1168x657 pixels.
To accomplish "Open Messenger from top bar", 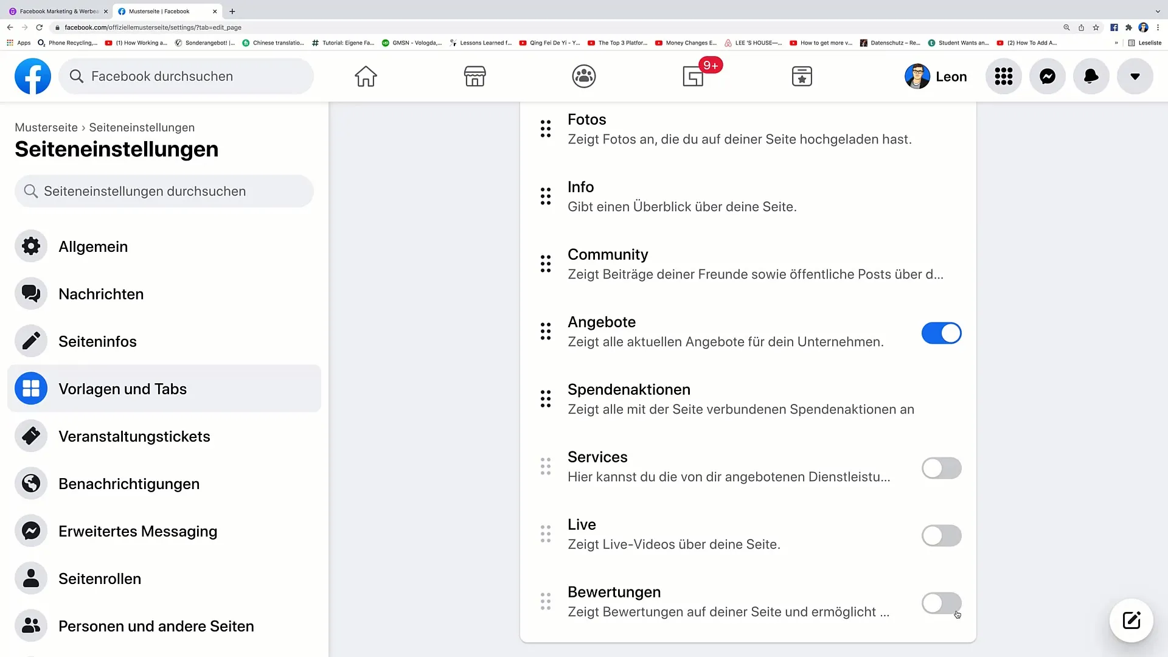I will [x=1048, y=76].
